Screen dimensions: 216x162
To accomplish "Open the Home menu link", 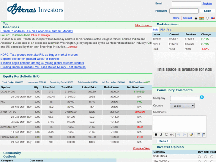I will click(x=176, y=18).
